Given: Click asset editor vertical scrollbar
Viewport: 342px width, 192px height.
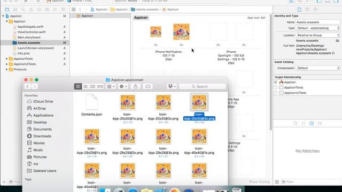Looking at the screenshot, I should (271, 73).
